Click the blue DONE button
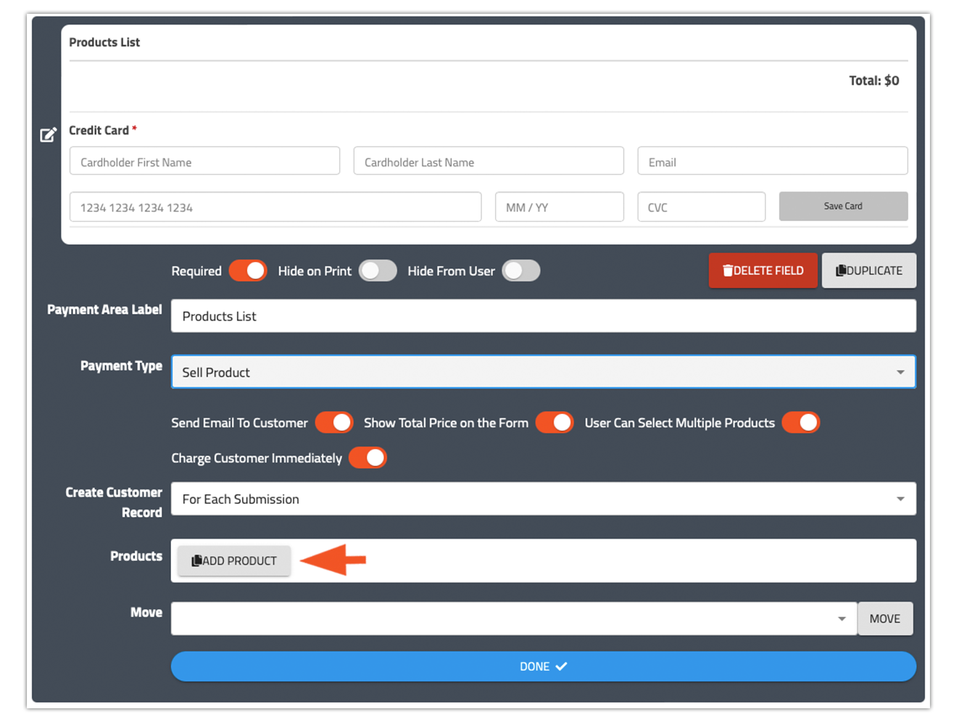This screenshot has width=959, height=725. pyautogui.click(x=544, y=666)
